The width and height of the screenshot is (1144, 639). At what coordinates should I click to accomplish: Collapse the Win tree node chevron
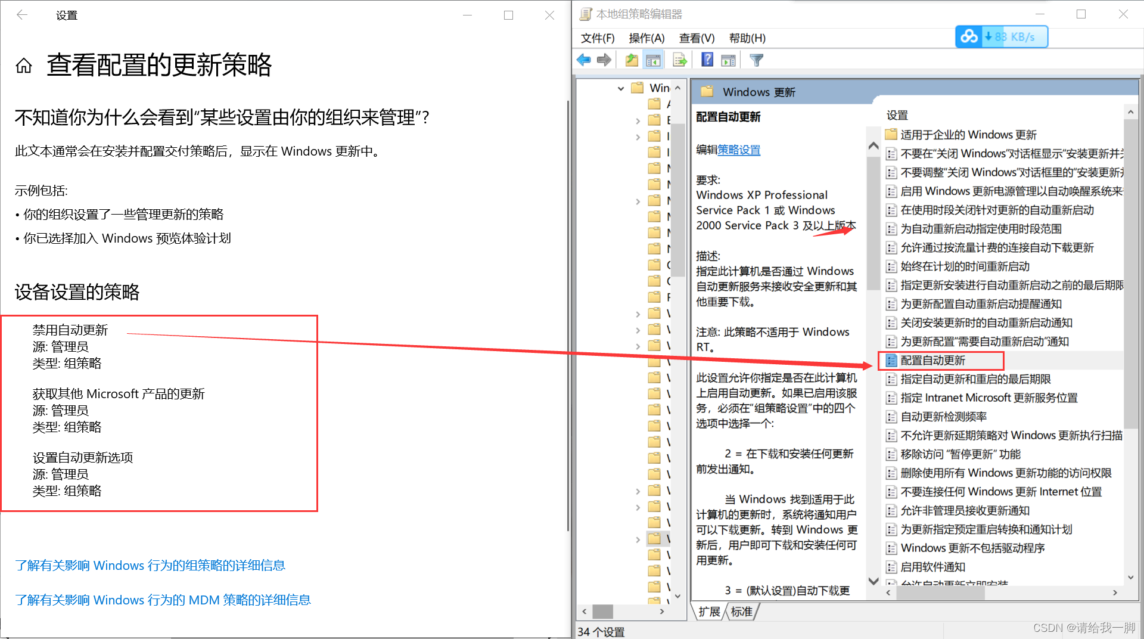tap(621, 88)
